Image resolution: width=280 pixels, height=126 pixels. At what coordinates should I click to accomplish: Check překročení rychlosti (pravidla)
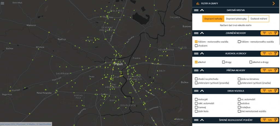pyautogui.click(x=196, y=83)
